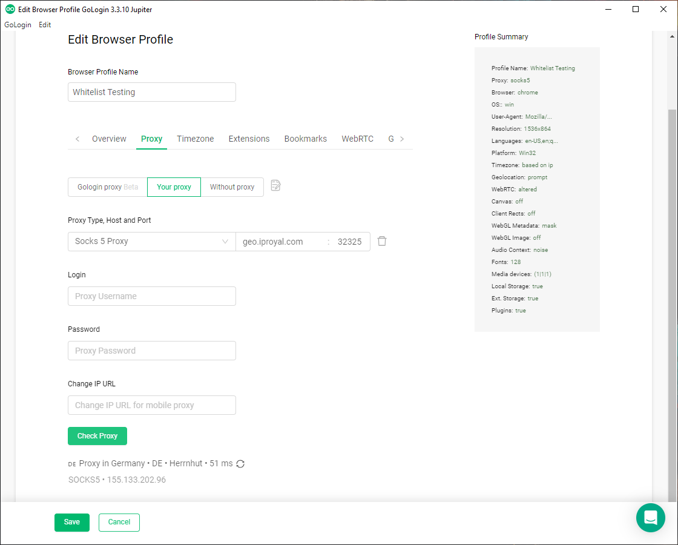
Task: Focus the Change IP URL field
Action: click(152, 405)
